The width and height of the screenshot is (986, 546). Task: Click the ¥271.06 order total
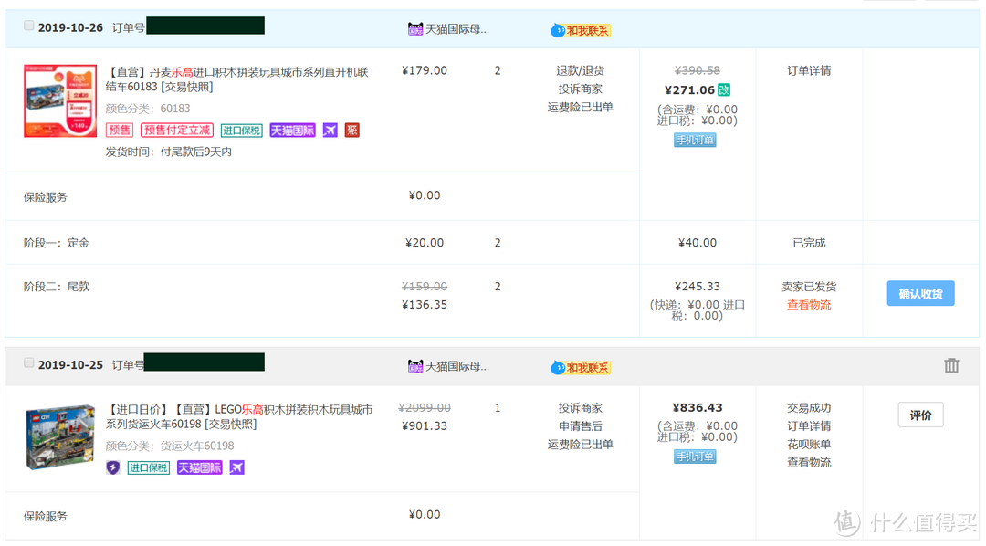pyautogui.click(x=689, y=90)
